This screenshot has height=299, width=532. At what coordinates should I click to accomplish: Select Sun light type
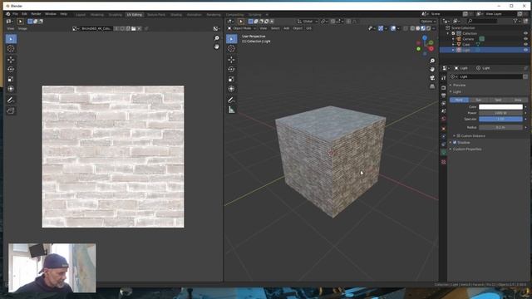[479, 100]
